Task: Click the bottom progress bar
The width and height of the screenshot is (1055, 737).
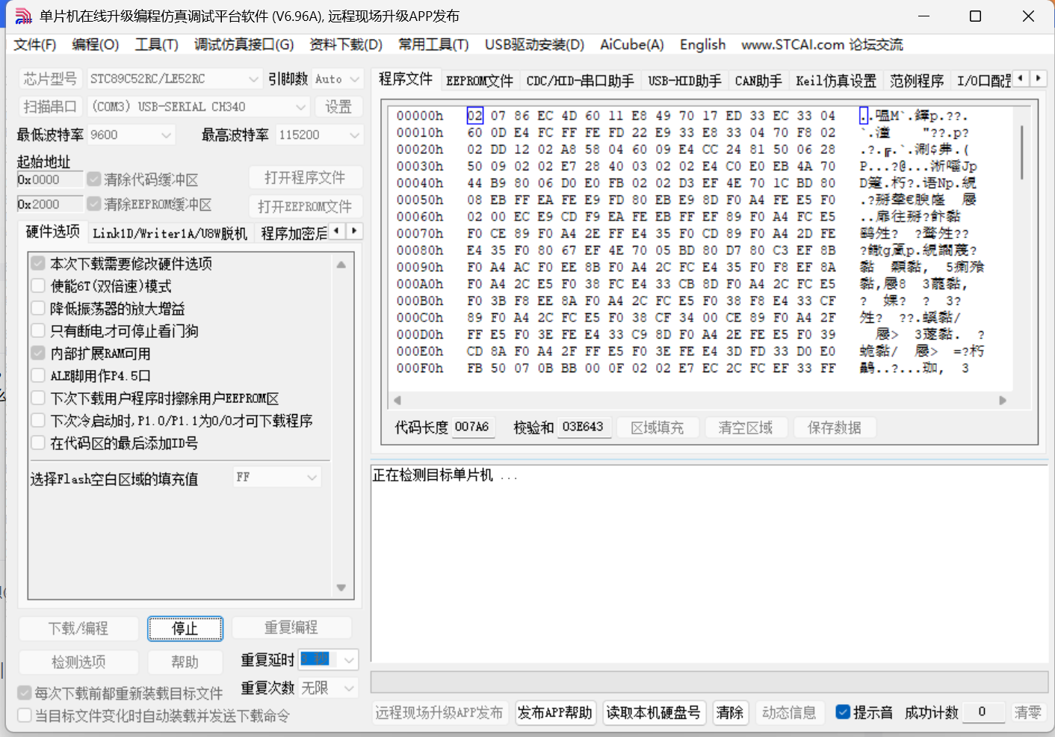Action: 709,682
